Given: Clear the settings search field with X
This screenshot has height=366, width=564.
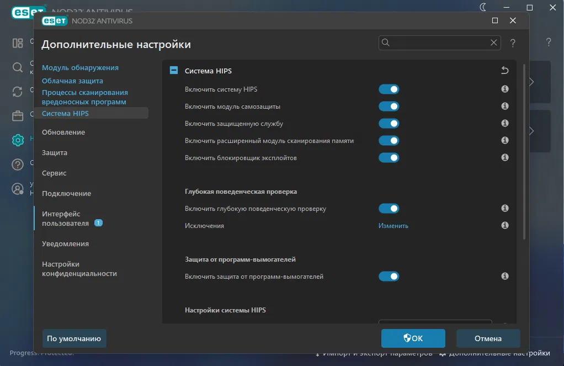Looking at the screenshot, I should pyautogui.click(x=493, y=43).
